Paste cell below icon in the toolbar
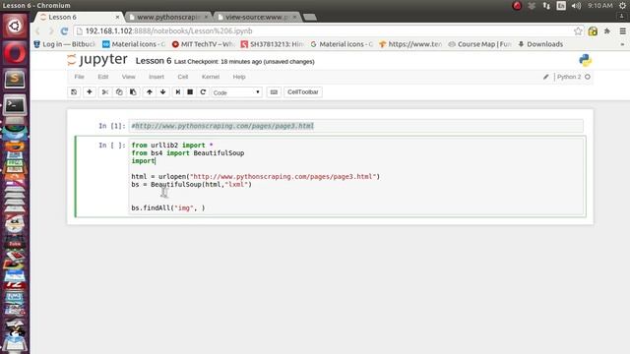630x354 pixels. click(x=133, y=91)
